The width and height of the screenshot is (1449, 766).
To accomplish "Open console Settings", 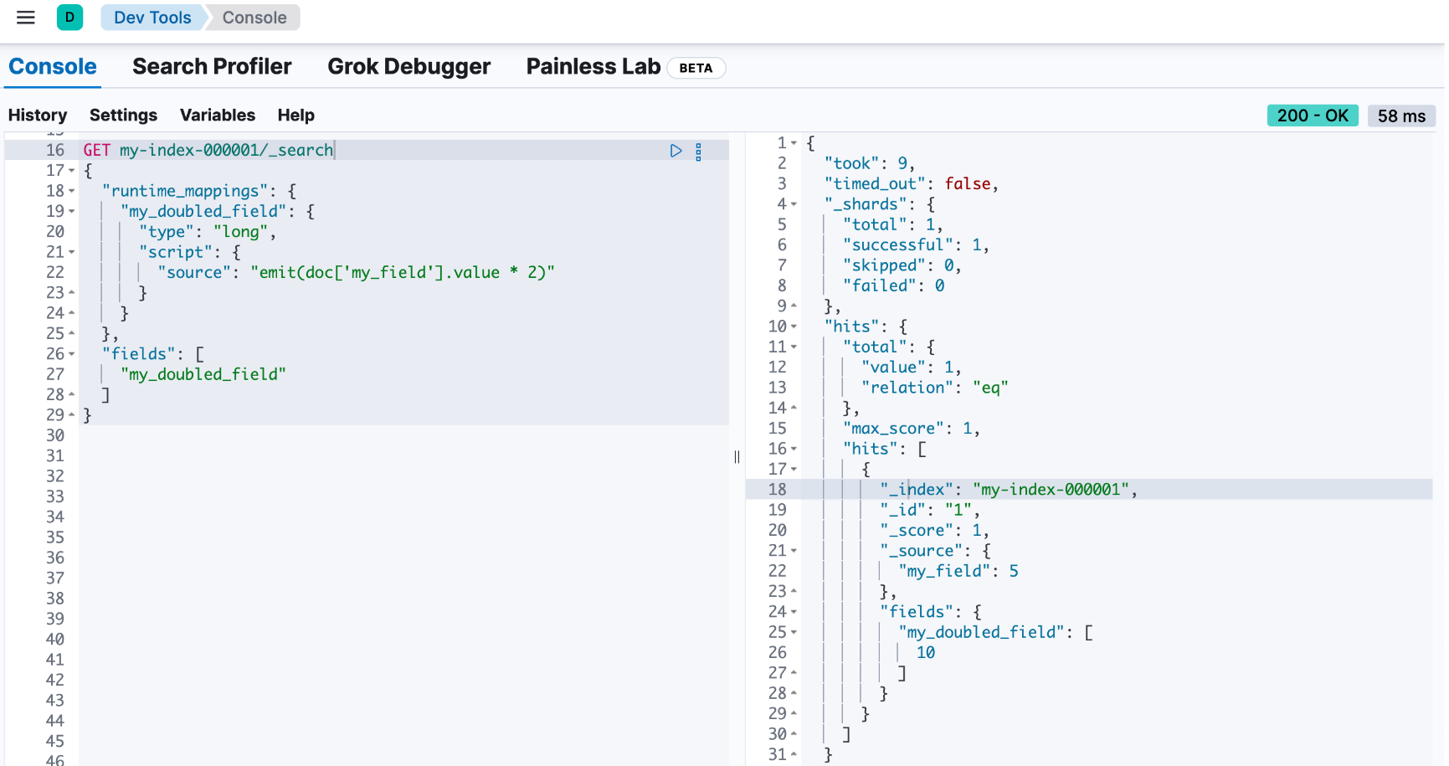I will click(123, 116).
